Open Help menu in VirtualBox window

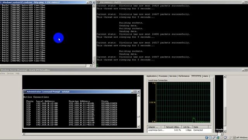(17, 73)
